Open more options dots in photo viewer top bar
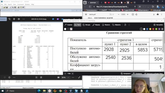The image size is (165, 93). (23, 19)
